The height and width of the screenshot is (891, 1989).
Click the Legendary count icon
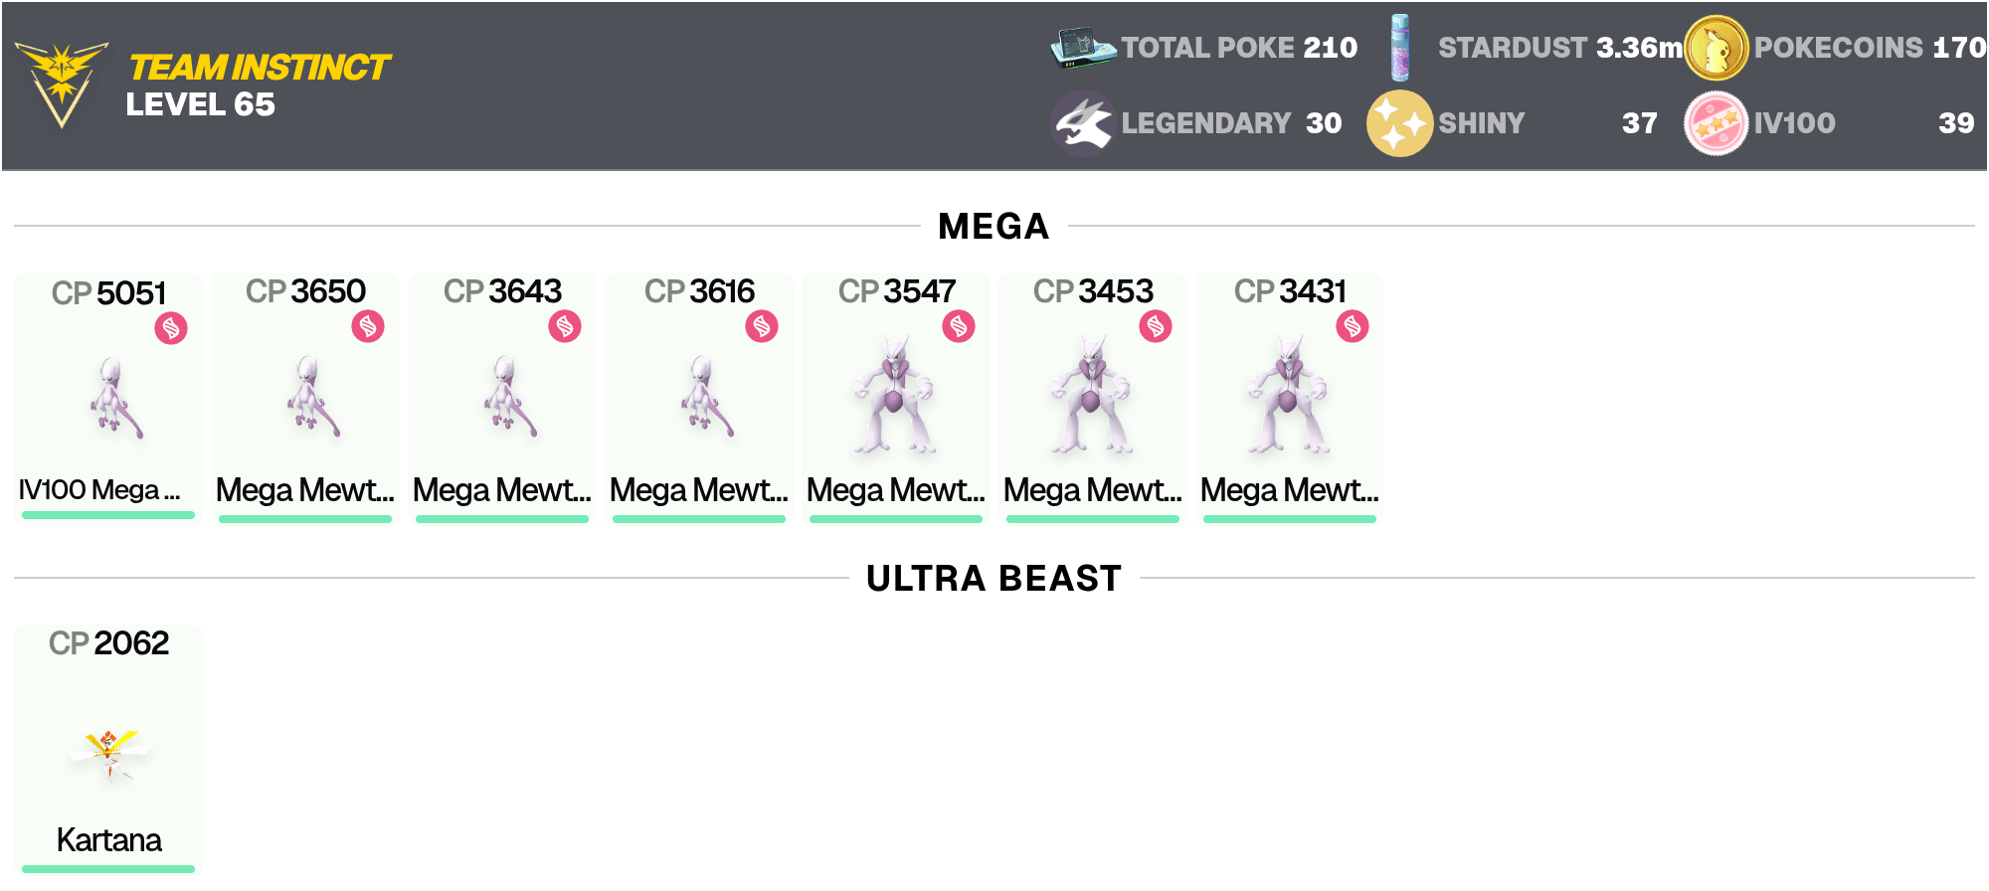(1083, 123)
